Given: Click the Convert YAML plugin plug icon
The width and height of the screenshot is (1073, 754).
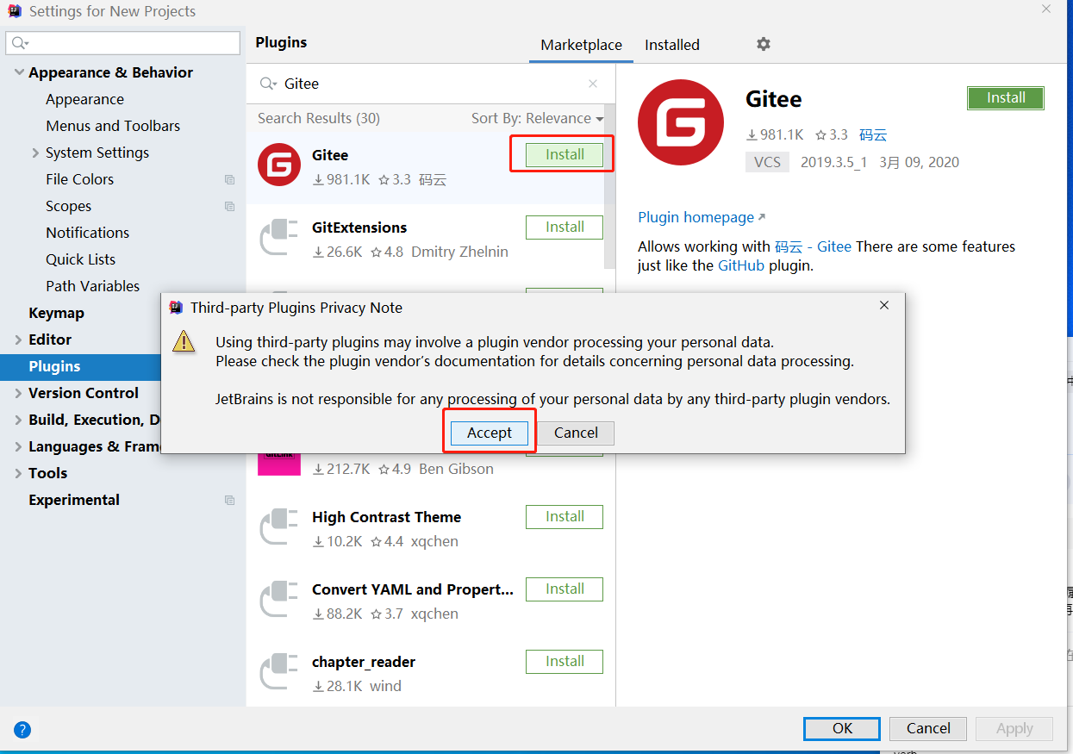Looking at the screenshot, I should pyautogui.click(x=279, y=599).
